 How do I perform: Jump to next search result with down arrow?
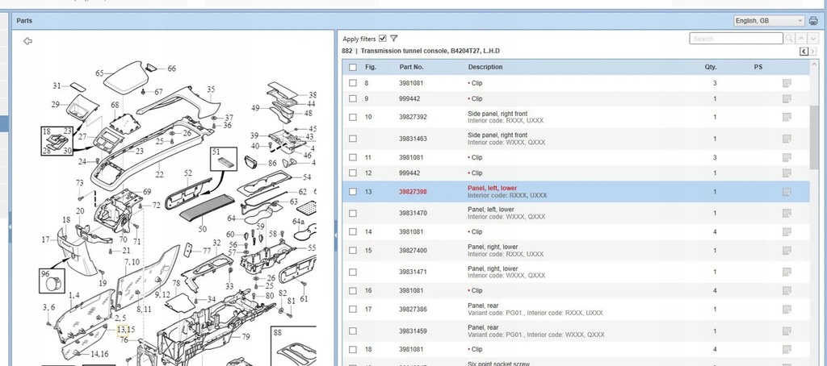(x=813, y=39)
